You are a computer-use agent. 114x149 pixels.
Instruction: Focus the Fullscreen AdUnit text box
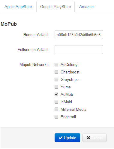[79, 50]
